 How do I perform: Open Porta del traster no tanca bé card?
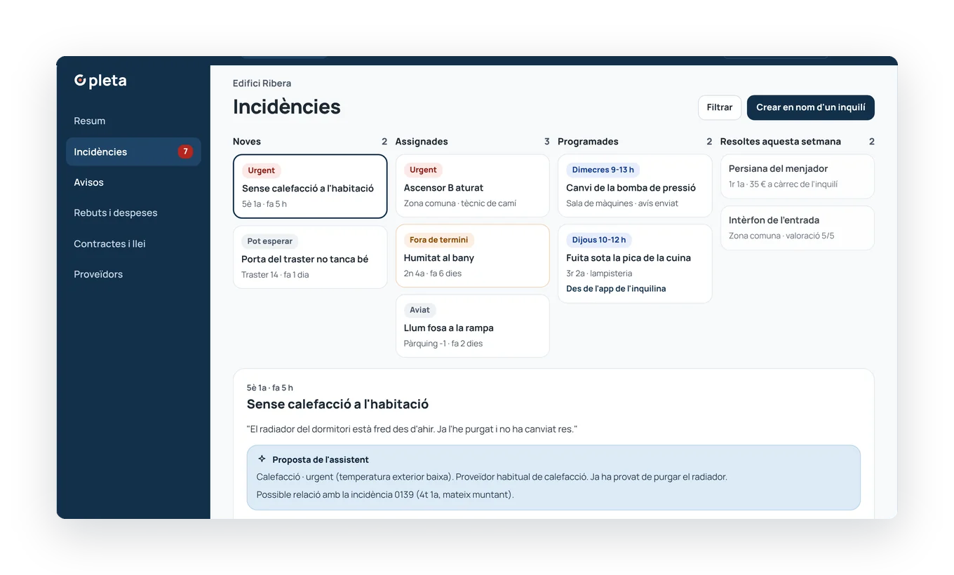310,257
